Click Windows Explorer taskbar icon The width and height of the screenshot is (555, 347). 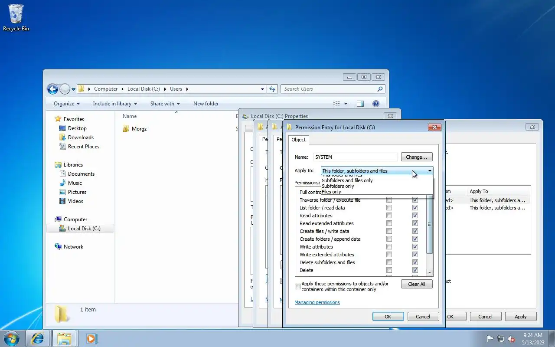coord(64,338)
